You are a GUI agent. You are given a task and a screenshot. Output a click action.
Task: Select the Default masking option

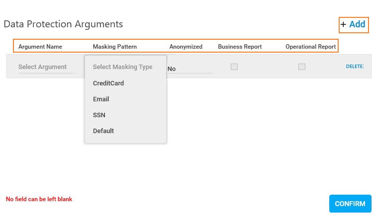coord(103,131)
